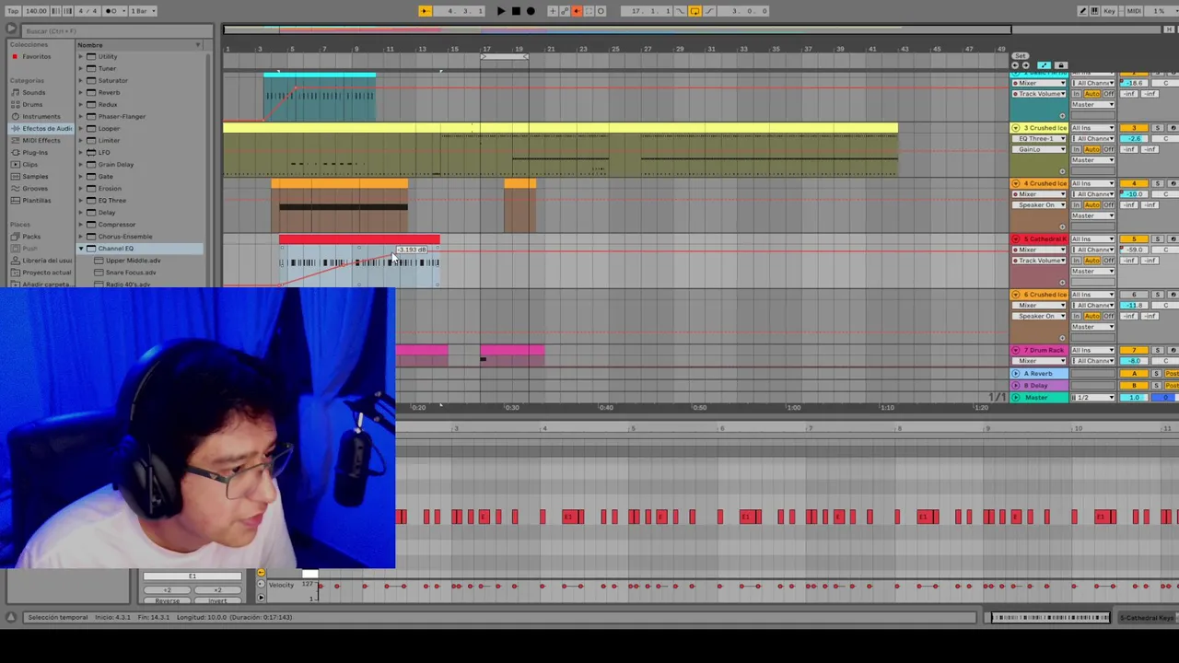Fold the 5 Cathedral K track
This screenshot has width=1179, height=663.
1016,239
